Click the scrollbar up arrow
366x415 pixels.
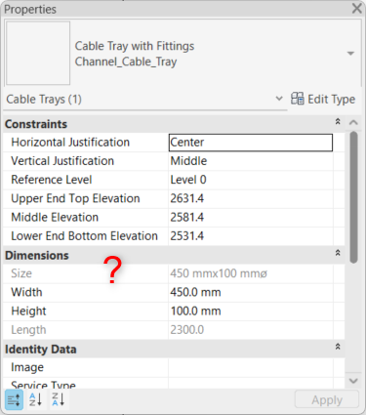coord(353,122)
